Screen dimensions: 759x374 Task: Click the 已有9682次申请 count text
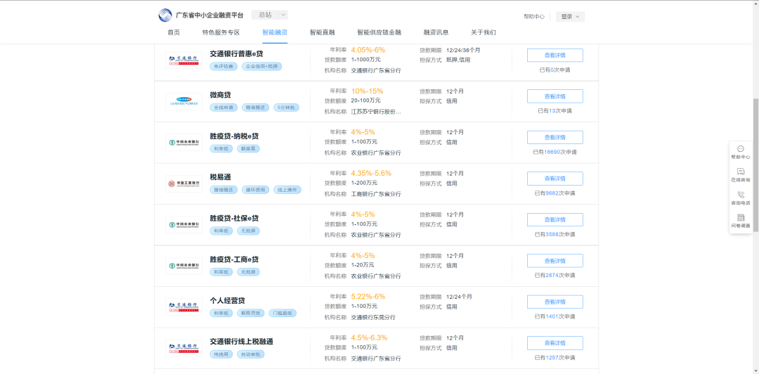(554, 193)
